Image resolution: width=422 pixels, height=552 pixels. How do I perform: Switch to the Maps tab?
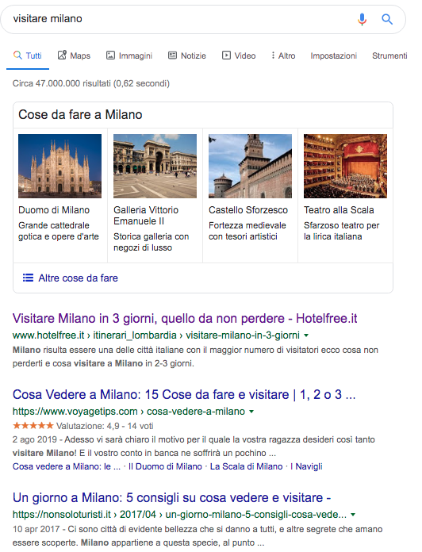[x=74, y=56]
